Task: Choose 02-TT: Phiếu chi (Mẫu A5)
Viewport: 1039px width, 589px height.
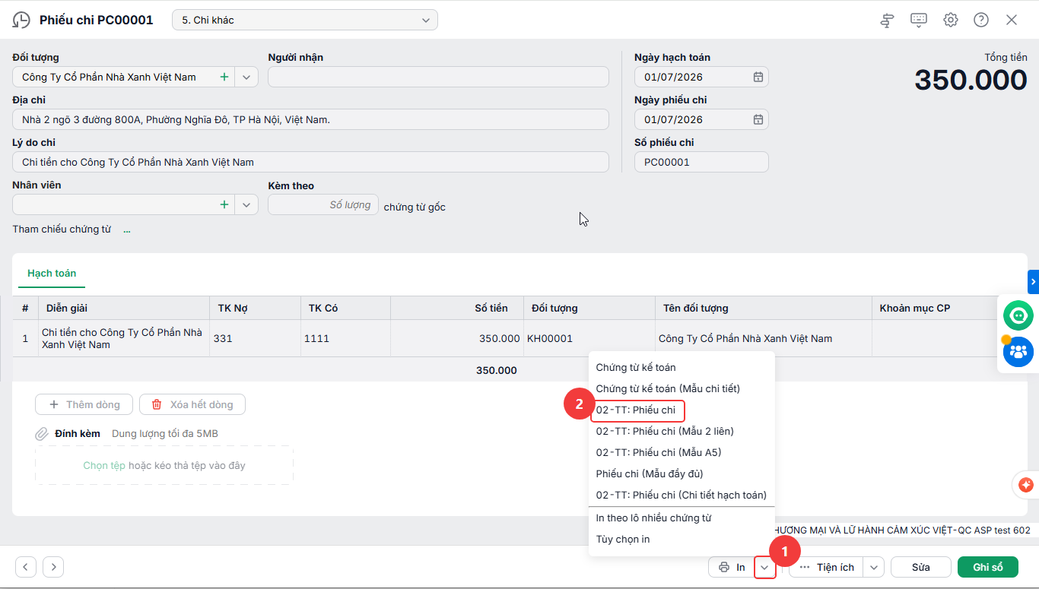Action: [x=659, y=452]
